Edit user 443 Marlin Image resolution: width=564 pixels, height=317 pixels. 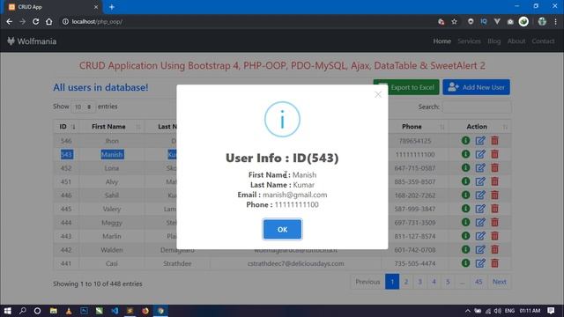(x=480, y=236)
